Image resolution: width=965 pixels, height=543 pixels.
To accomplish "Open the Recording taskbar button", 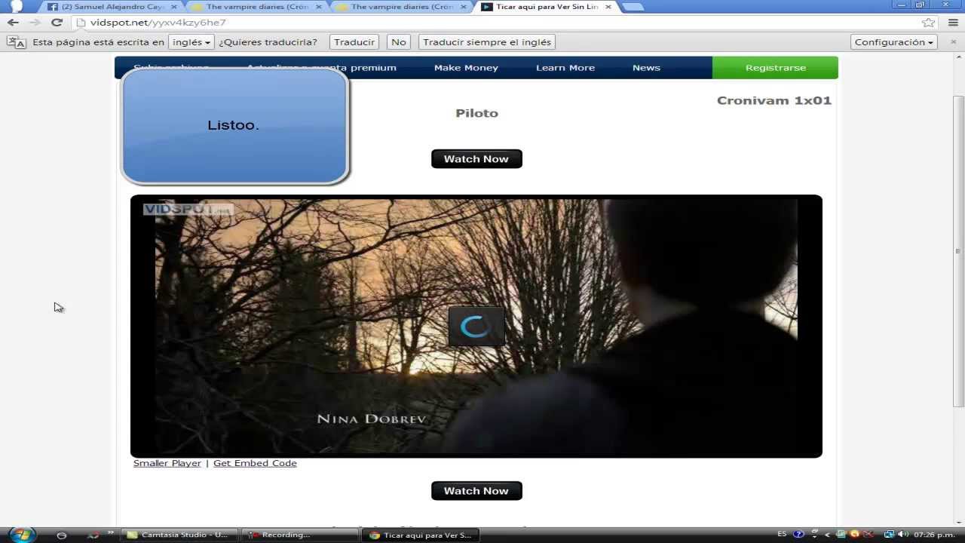I will tap(300, 535).
